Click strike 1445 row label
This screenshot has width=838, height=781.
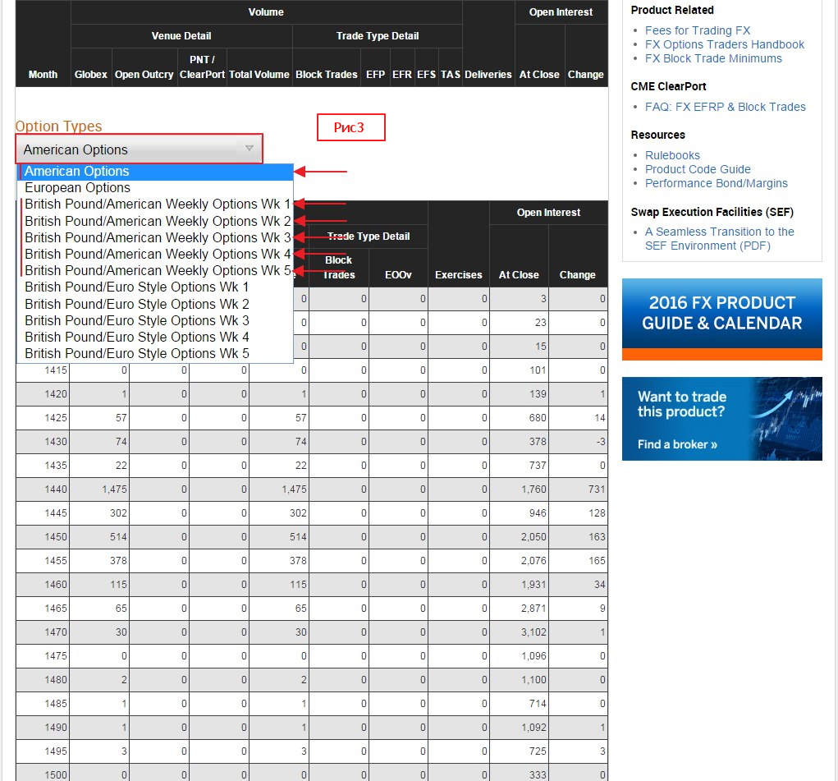point(56,513)
